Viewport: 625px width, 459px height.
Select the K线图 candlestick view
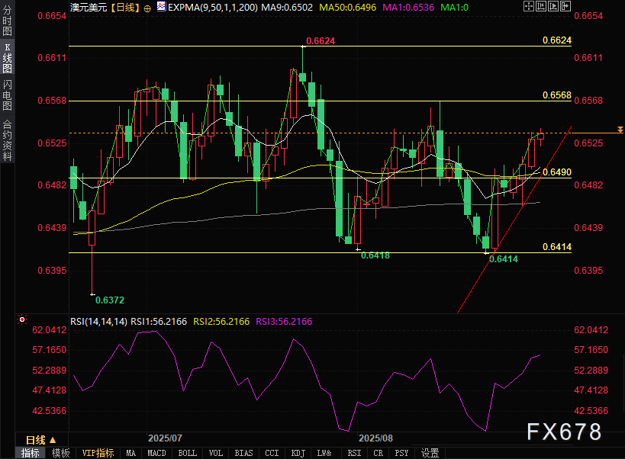(x=8, y=58)
